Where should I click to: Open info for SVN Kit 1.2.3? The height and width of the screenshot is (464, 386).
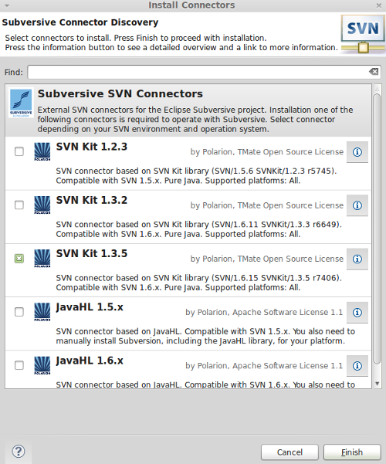pyautogui.click(x=357, y=152)
